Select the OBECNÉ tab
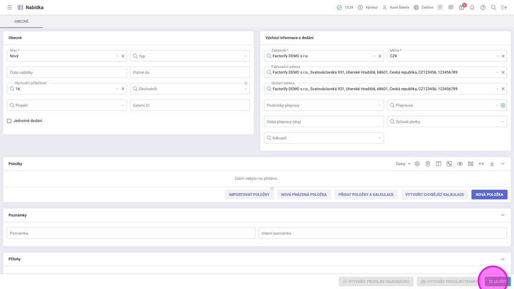 pyautogui.click(x=21, y=22)
